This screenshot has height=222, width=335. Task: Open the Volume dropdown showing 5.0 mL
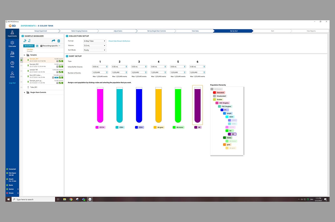(95, 46)
